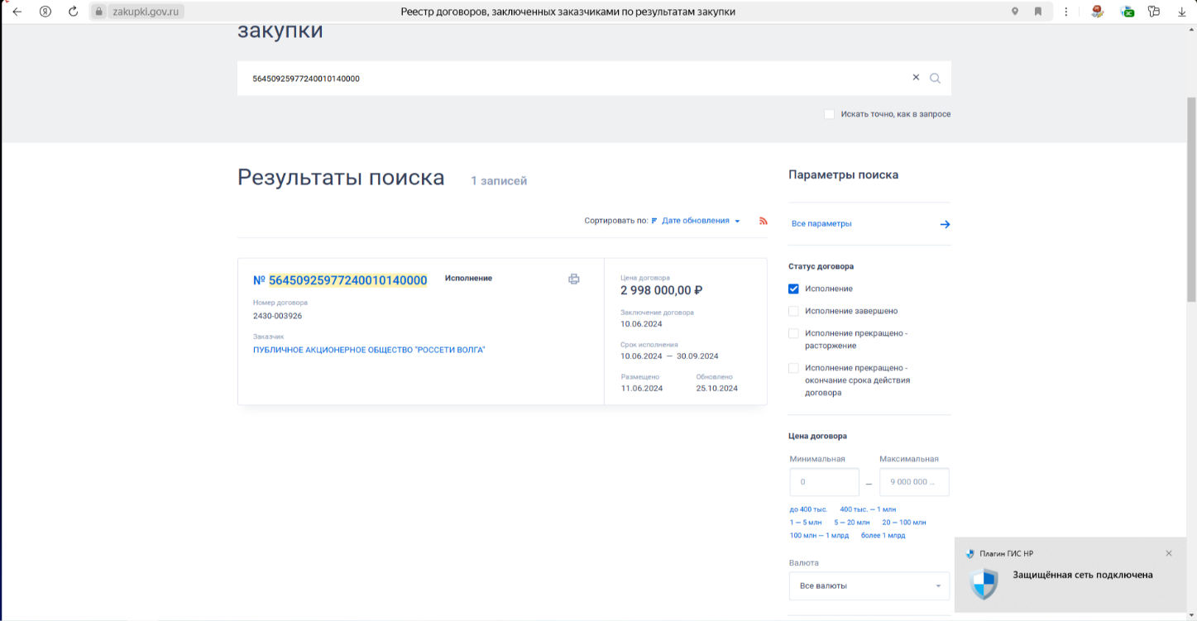Open customer ПАО "Россети Волга" link
The height and width of the screenshot is (621, 1197).
tap(369, 350)
